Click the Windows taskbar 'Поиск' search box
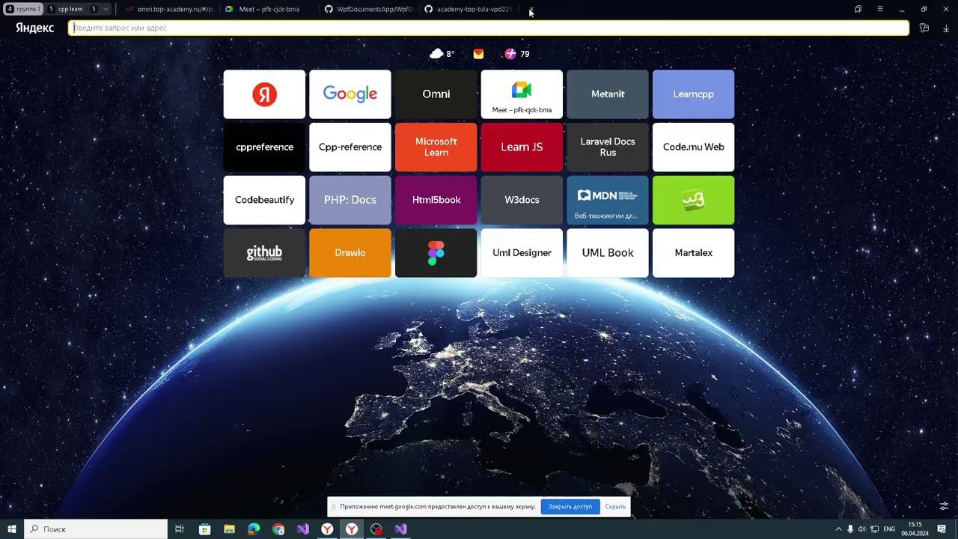 pyautogui.click(x=96, y=529)
